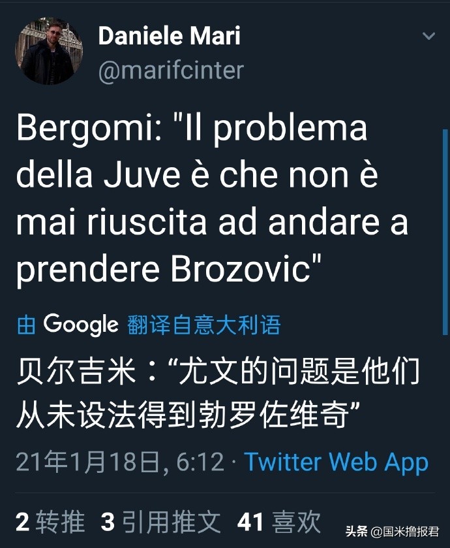Open the Daniele Mari display name
This screenshot has width=450, height=548.
coord(170,36)
